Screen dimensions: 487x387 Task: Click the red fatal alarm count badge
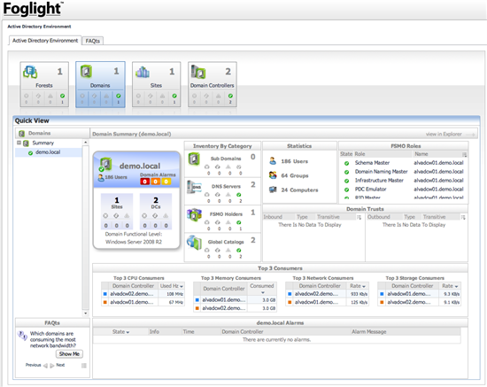144,182
